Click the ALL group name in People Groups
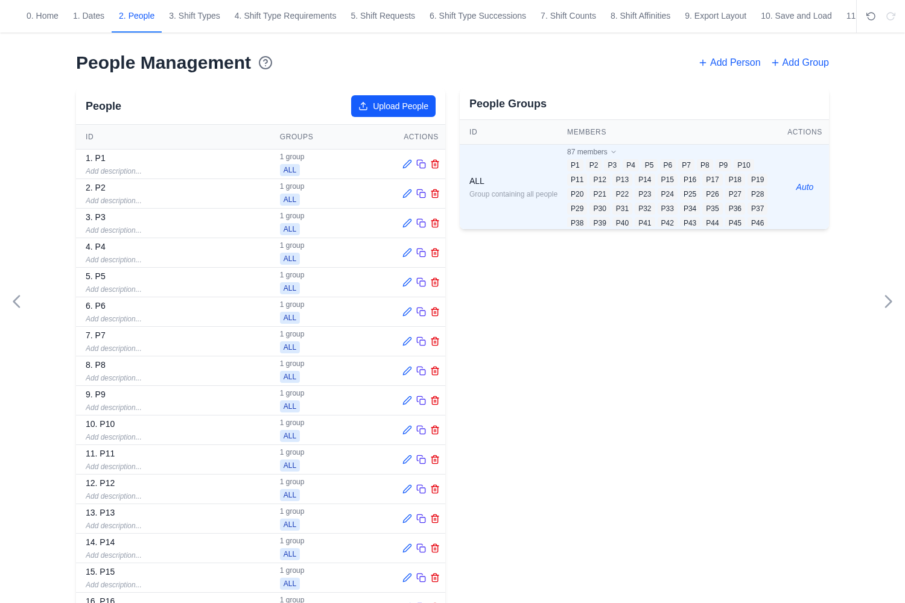905x603 pixels. [x=477, y=181]
